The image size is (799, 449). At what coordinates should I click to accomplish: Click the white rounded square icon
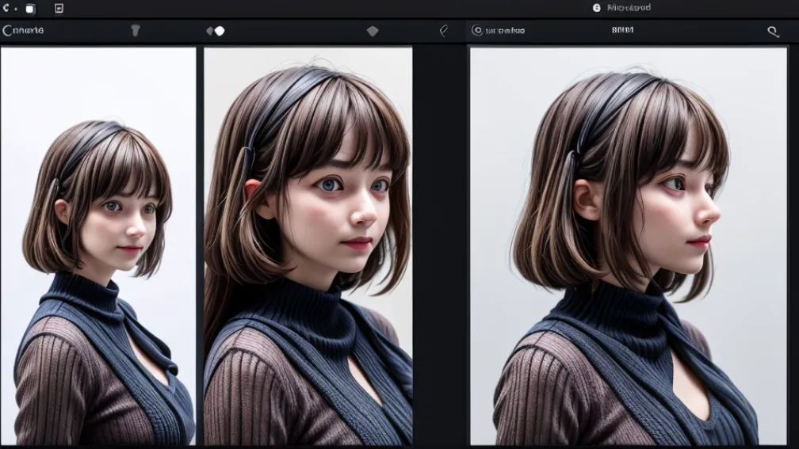click(30, 9)
